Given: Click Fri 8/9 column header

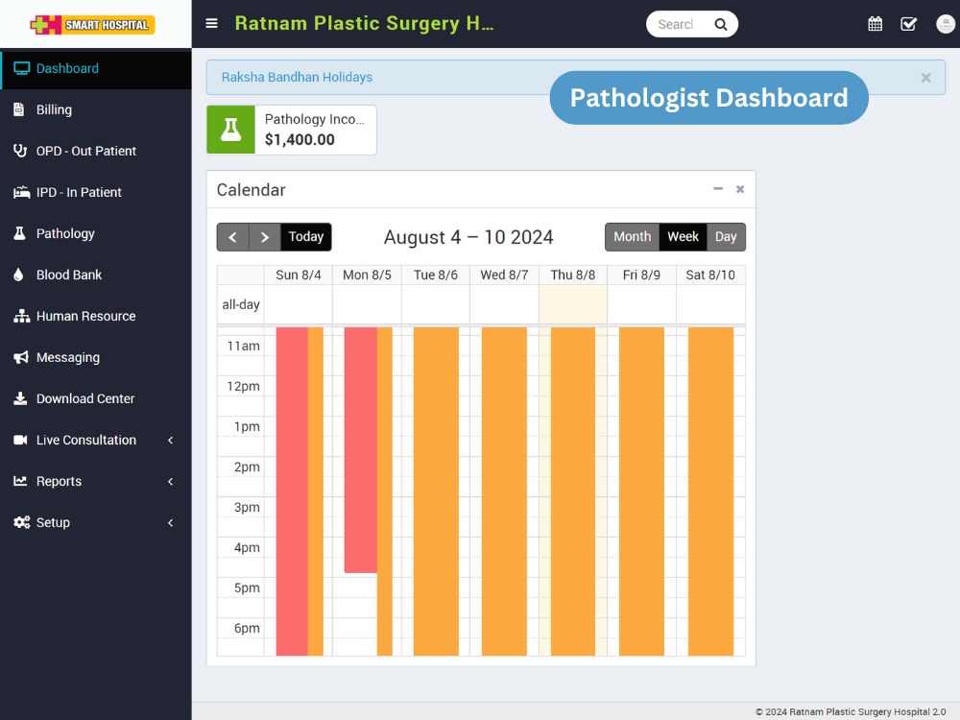Looking at the screenshot, I should 641,275.
